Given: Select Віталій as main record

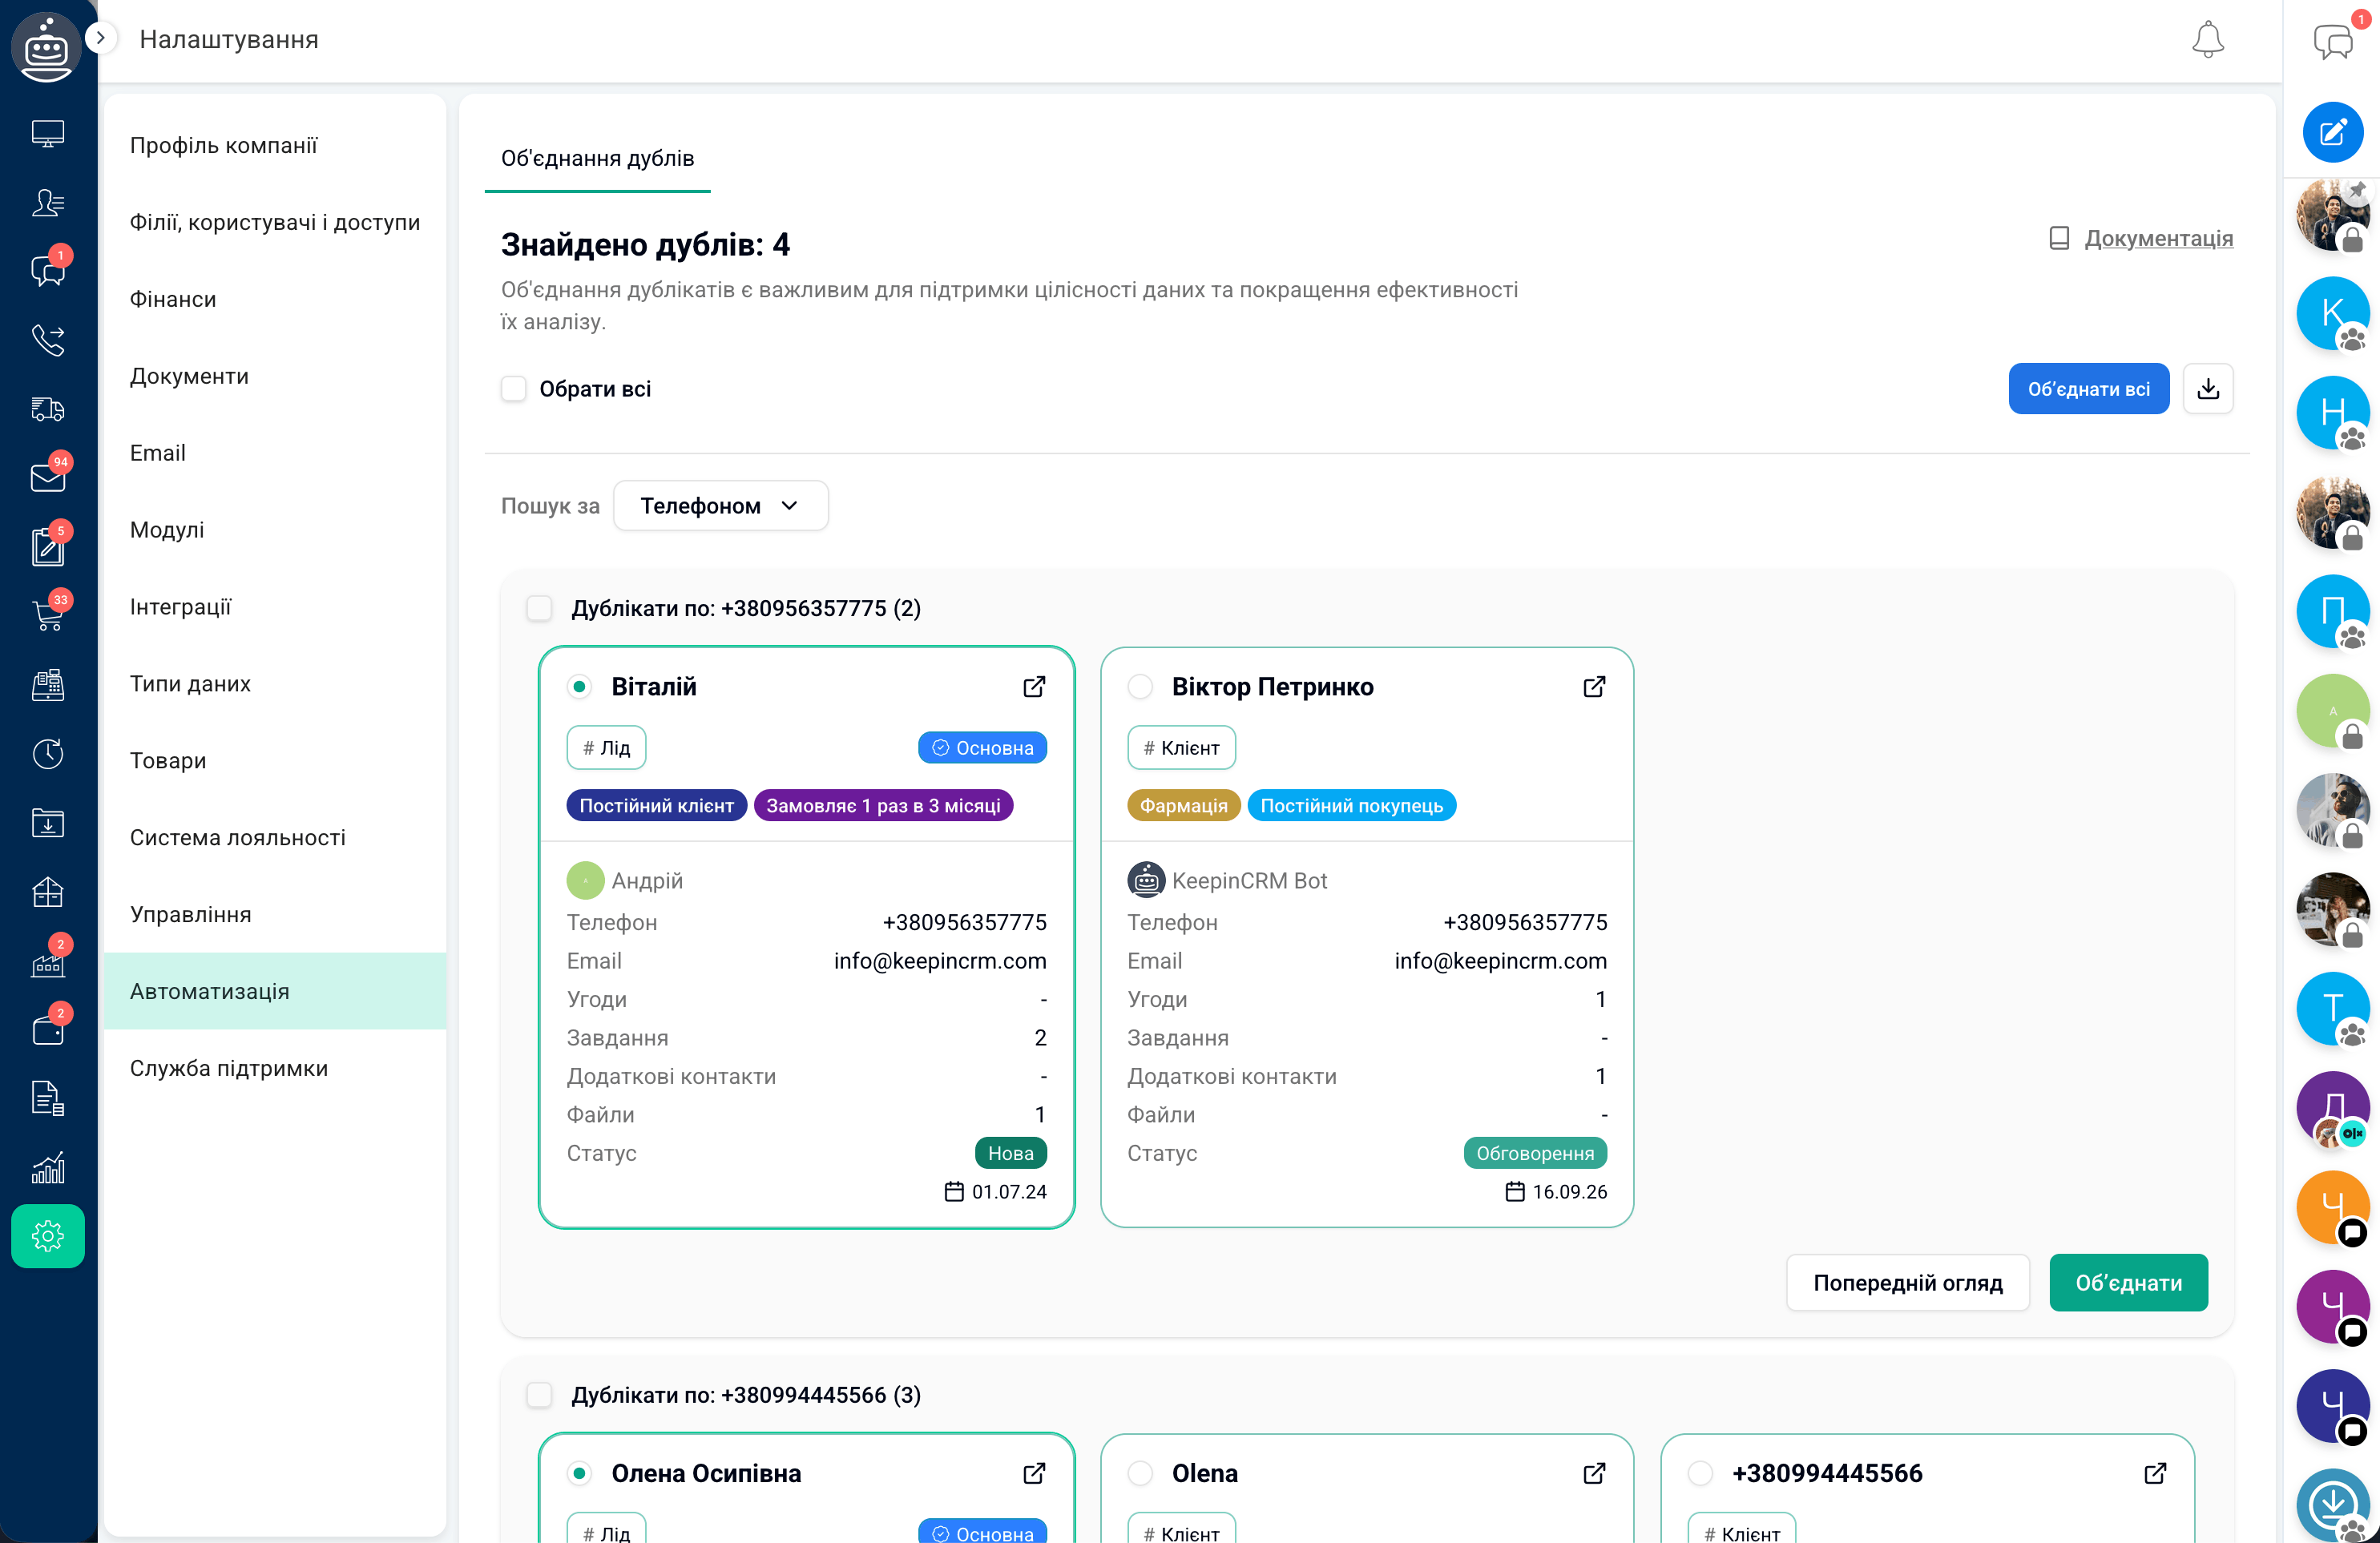Looking at the screenshot, I should [579, 687].
